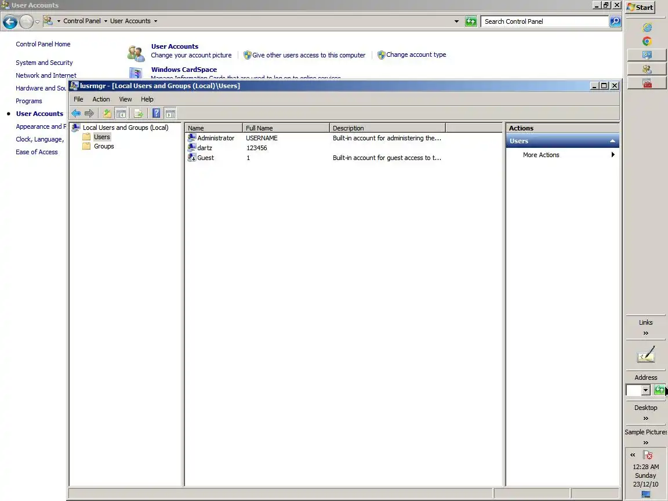The width and height of the screenshot is (668, 501).
Task: Switch to Control Panel taskbar button
Action: pyautogui.click(x=647, y=55)
